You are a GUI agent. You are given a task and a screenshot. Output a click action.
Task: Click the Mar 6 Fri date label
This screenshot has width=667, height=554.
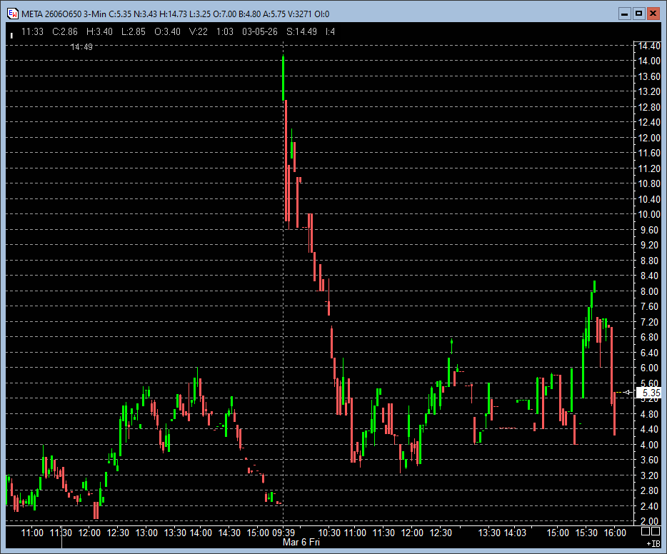pyautogui.click(x=299, y=543)
